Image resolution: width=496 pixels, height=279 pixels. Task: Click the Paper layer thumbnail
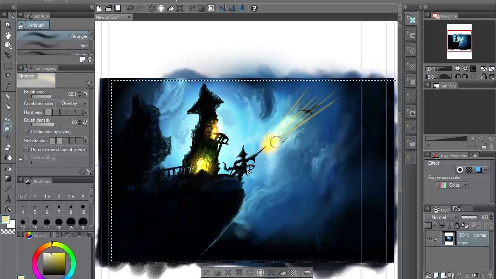(x=449, y=239)
